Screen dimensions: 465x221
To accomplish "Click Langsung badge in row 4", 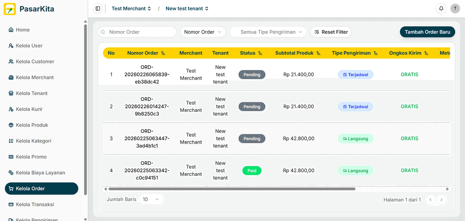I will 356,171.
